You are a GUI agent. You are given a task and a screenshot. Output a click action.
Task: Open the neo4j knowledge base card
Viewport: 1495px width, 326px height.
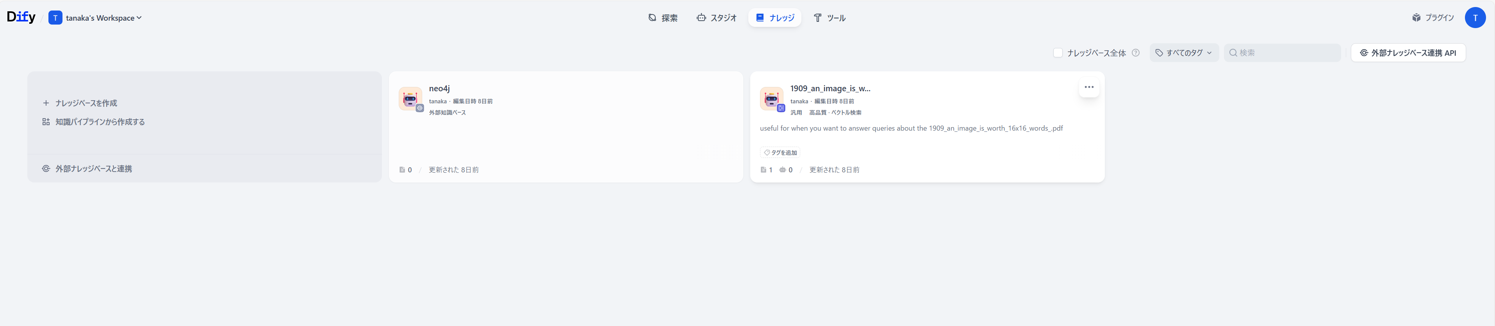[566, 127]
